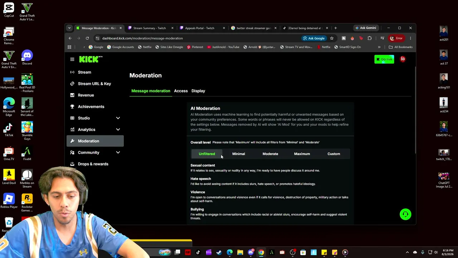Image resolution: width=458 pixels, height=258 pixels.
Task: Open the Roblox Player desktop shortcut
Action: click(9, 201)
